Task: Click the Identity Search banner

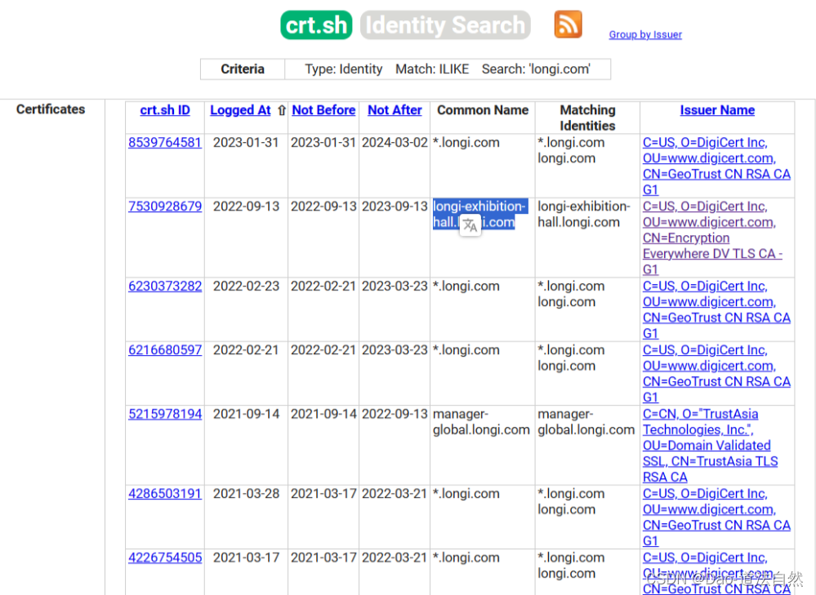Action: tap(445, 25)
